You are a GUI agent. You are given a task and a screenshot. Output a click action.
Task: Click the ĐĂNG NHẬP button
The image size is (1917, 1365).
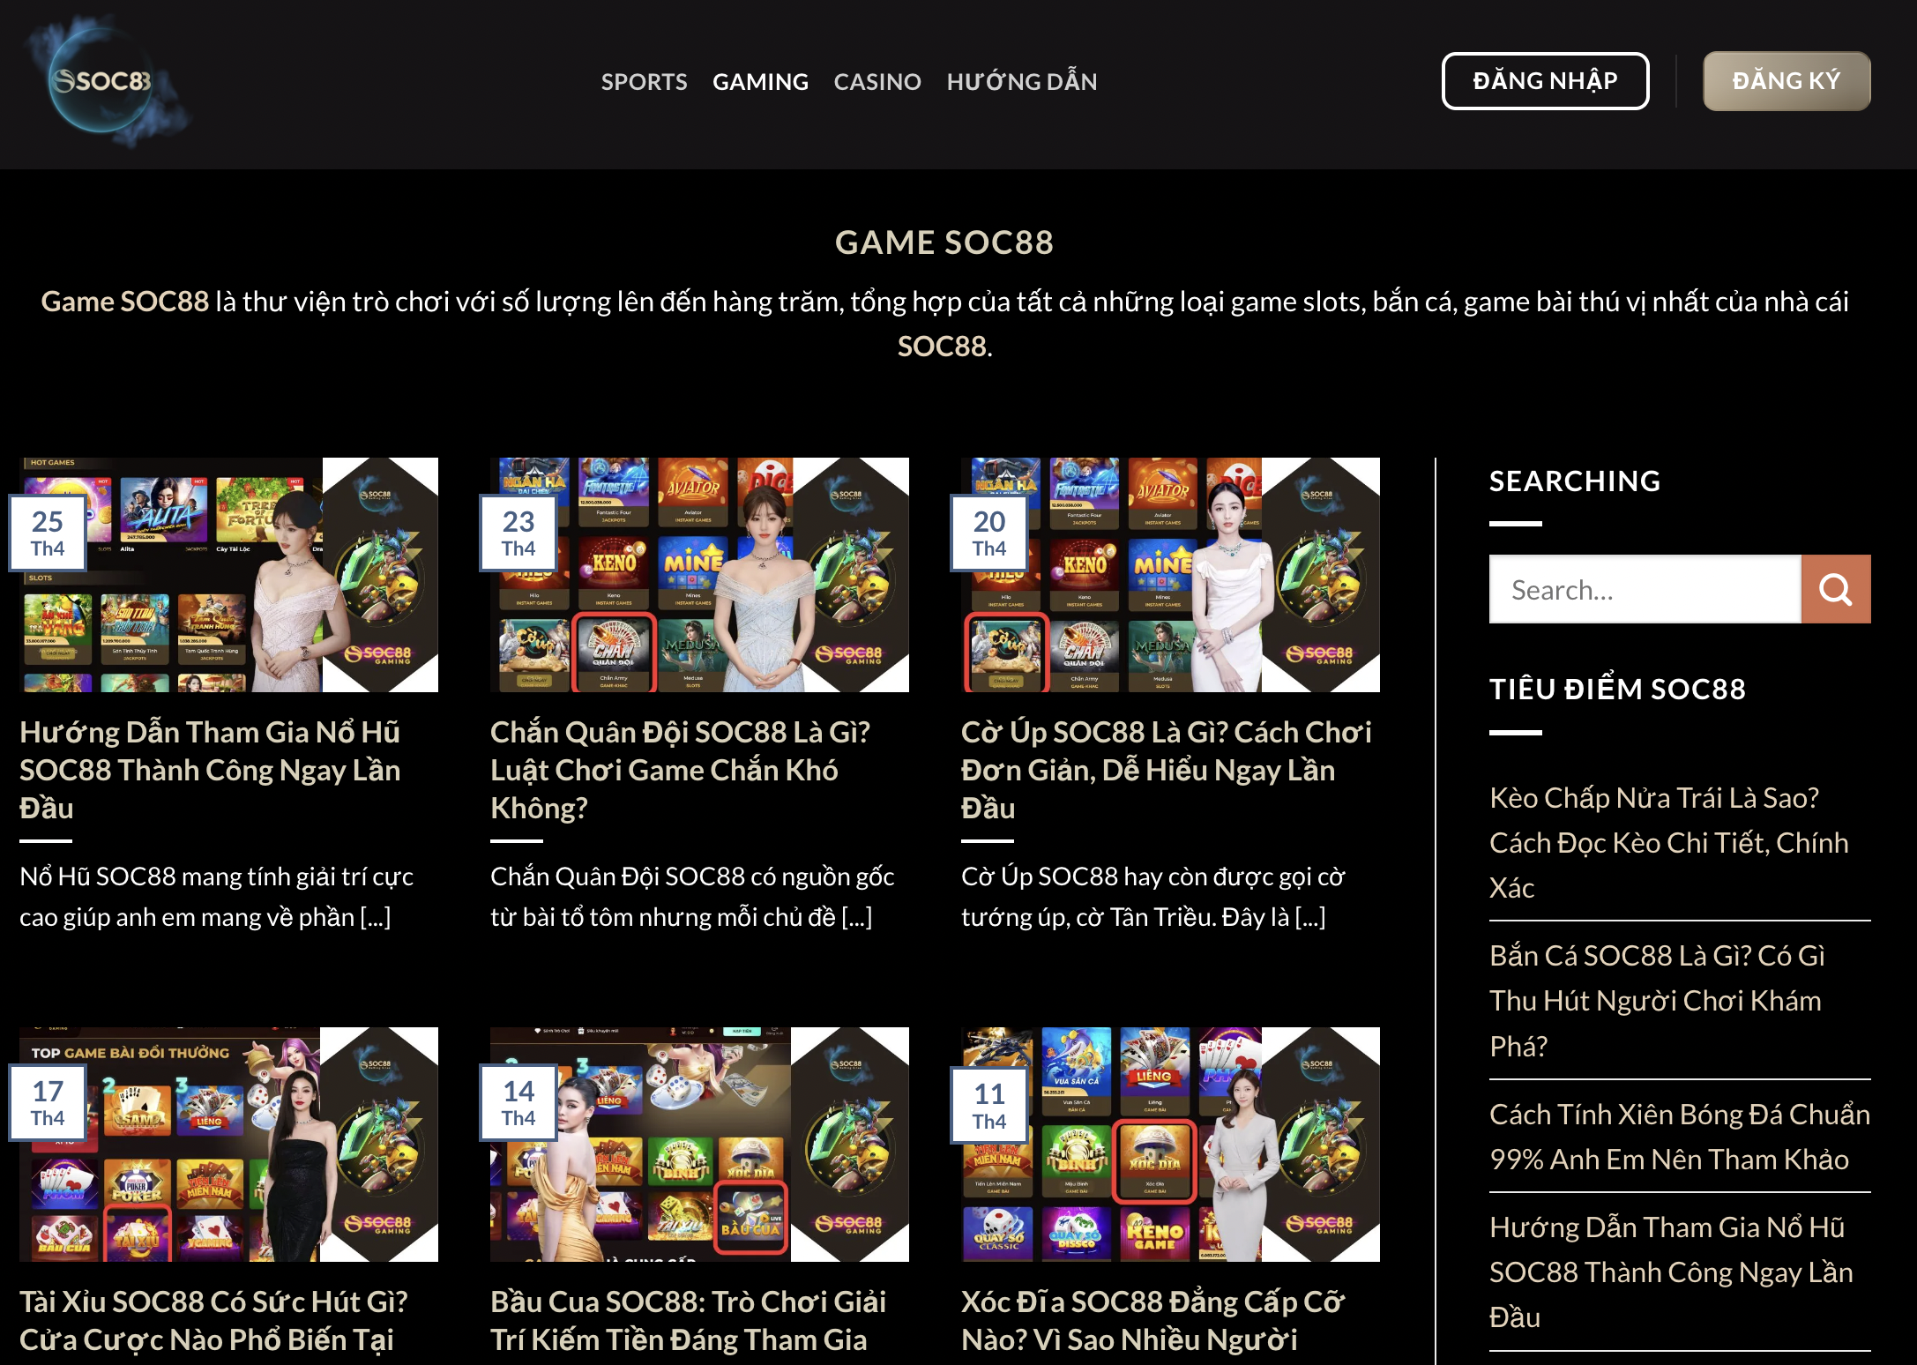1545,81
